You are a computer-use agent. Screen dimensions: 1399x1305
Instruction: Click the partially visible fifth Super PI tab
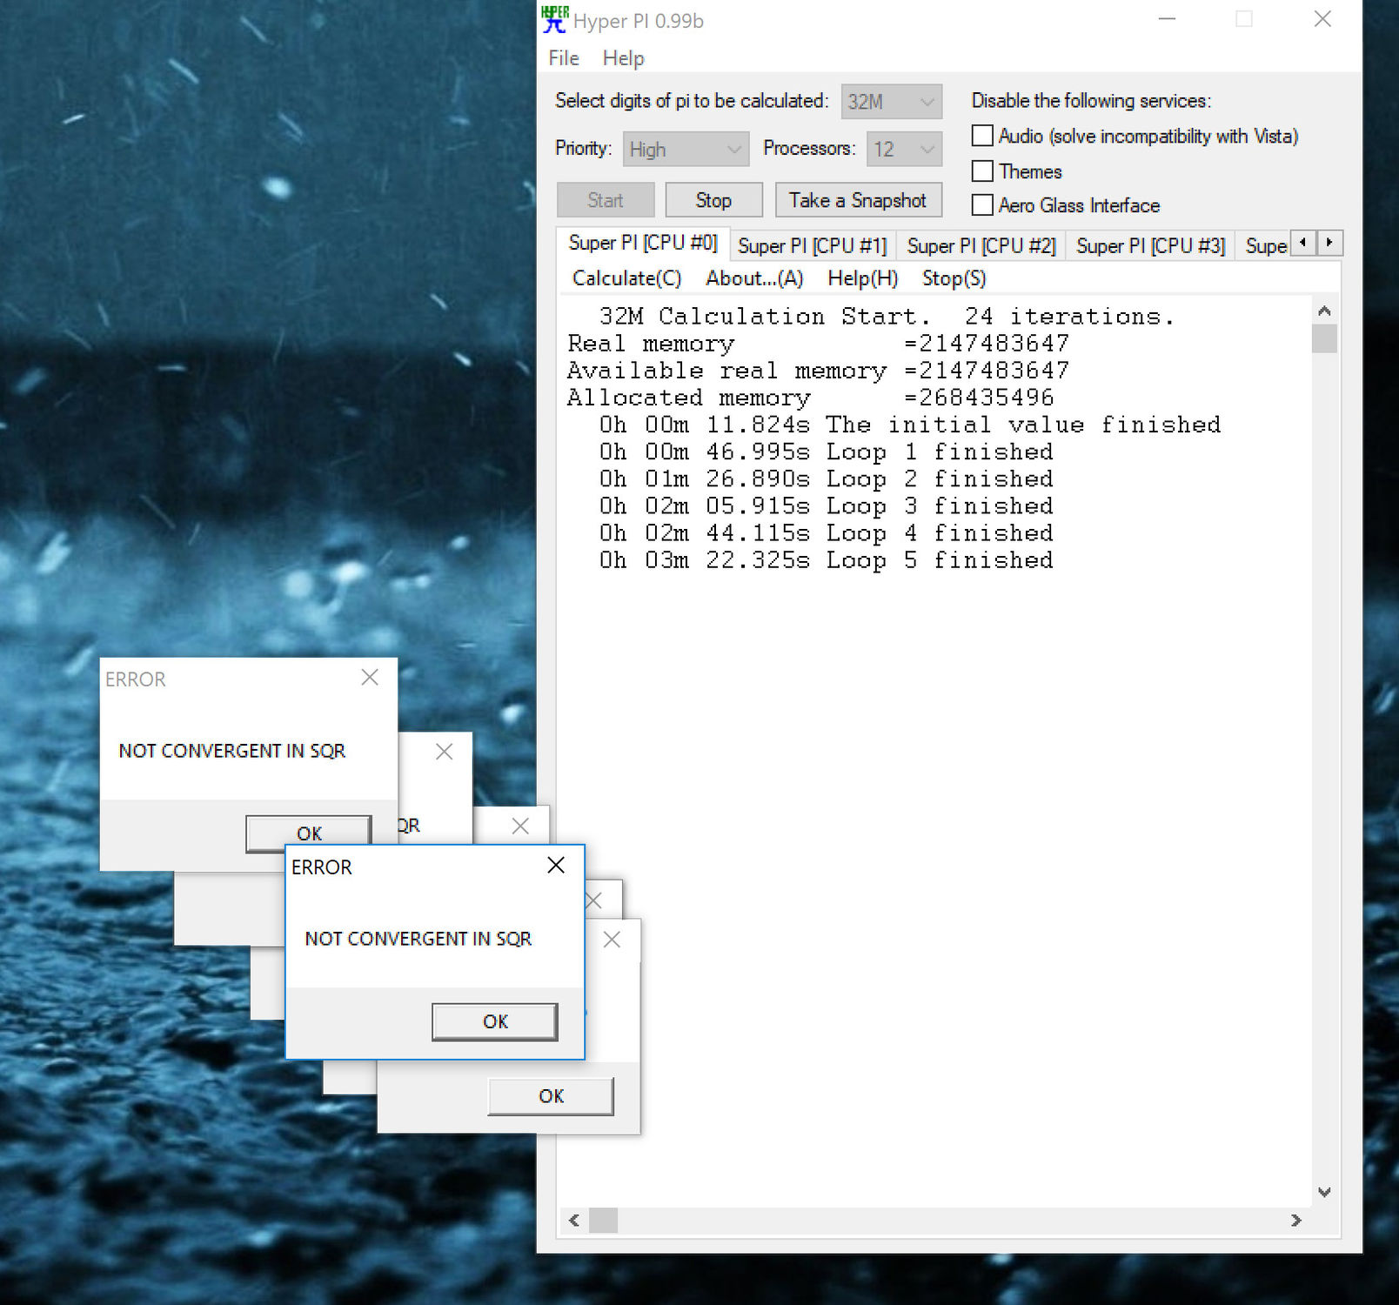pos(1264,246)
